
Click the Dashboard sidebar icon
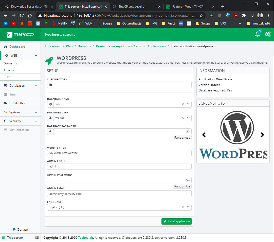pos(5,47)
